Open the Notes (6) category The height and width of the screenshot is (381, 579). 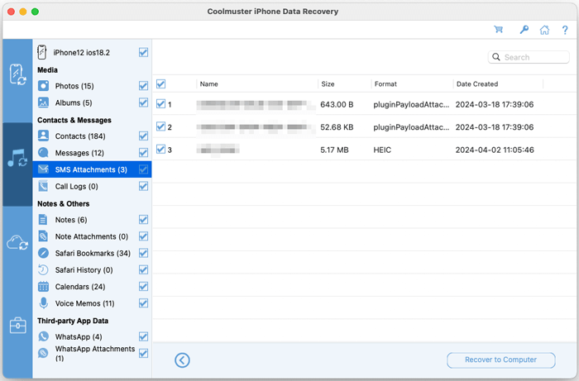click(x=92, y=220)
